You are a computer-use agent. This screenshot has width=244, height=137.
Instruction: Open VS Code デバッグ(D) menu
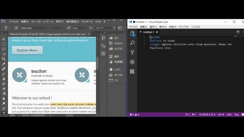click(x=184, y=27)
